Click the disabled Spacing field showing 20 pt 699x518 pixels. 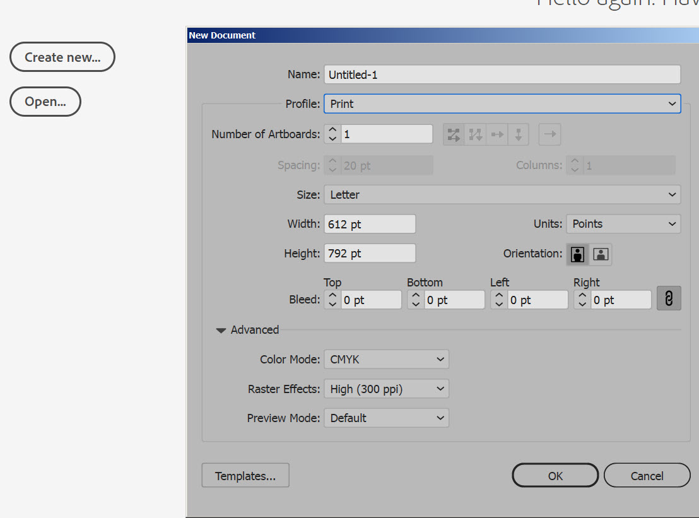pyautogui.click(x=387, y=165)
